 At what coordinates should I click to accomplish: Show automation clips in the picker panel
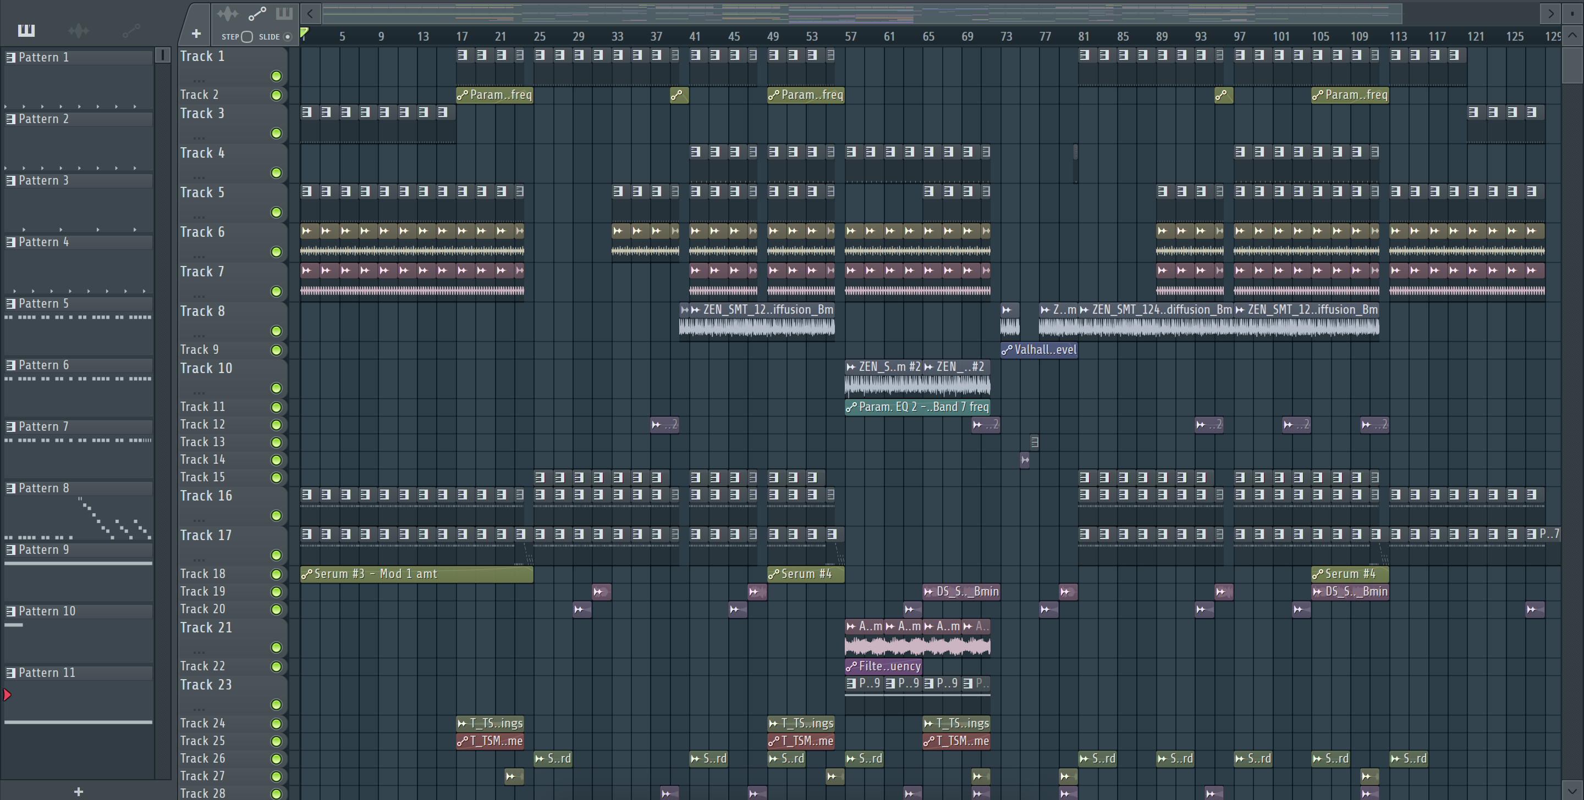(x=131, y=30)
